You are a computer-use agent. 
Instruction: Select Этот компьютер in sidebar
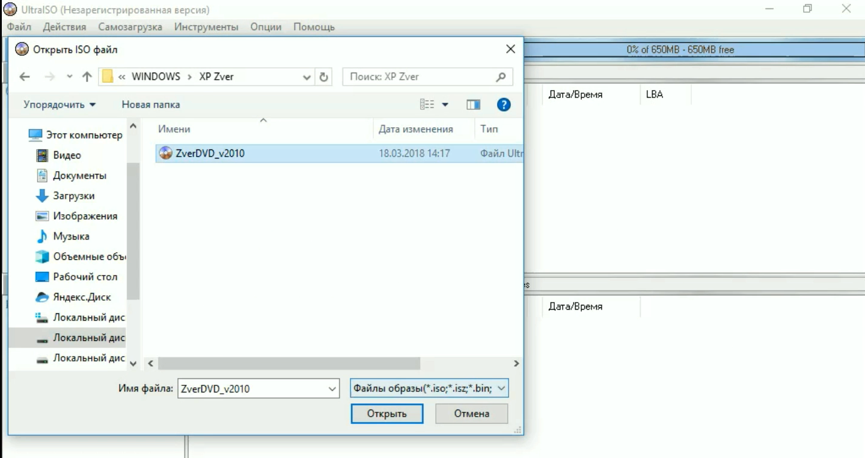coord(76,135)
